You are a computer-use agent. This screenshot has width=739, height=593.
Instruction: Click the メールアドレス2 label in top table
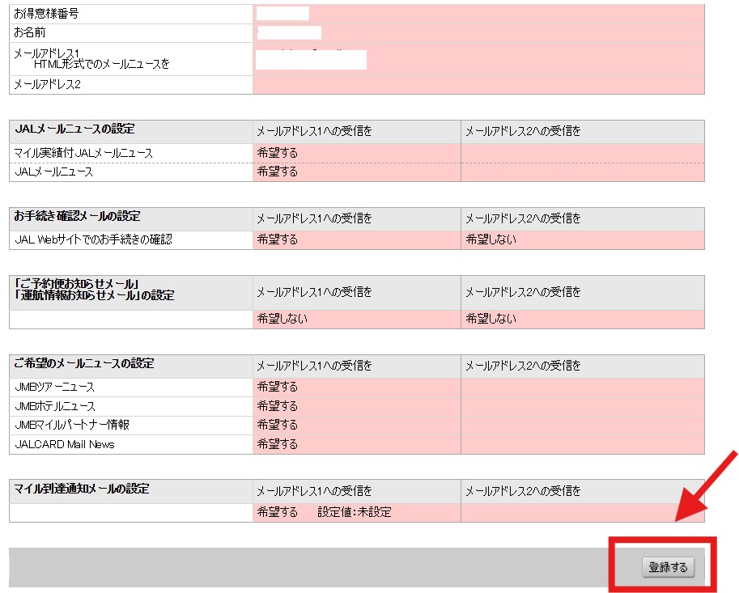pos(47,84)
